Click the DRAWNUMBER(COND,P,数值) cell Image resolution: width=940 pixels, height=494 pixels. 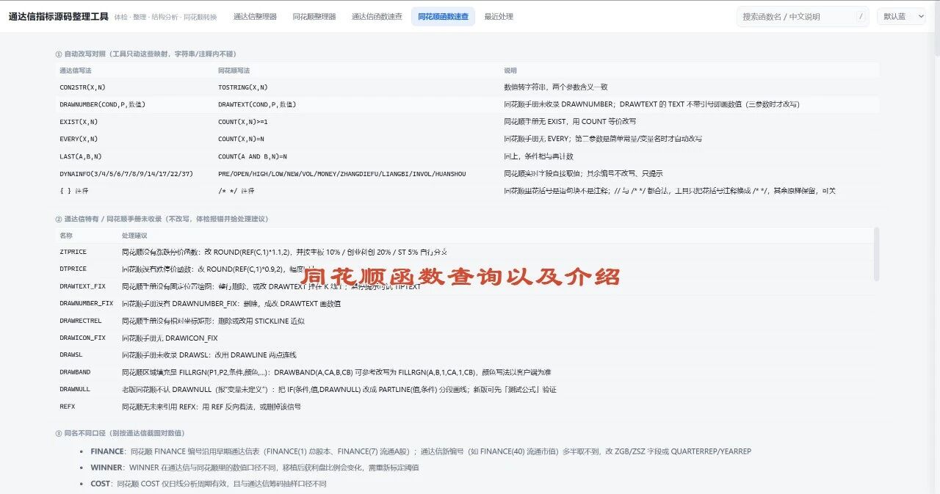point(103,104)
